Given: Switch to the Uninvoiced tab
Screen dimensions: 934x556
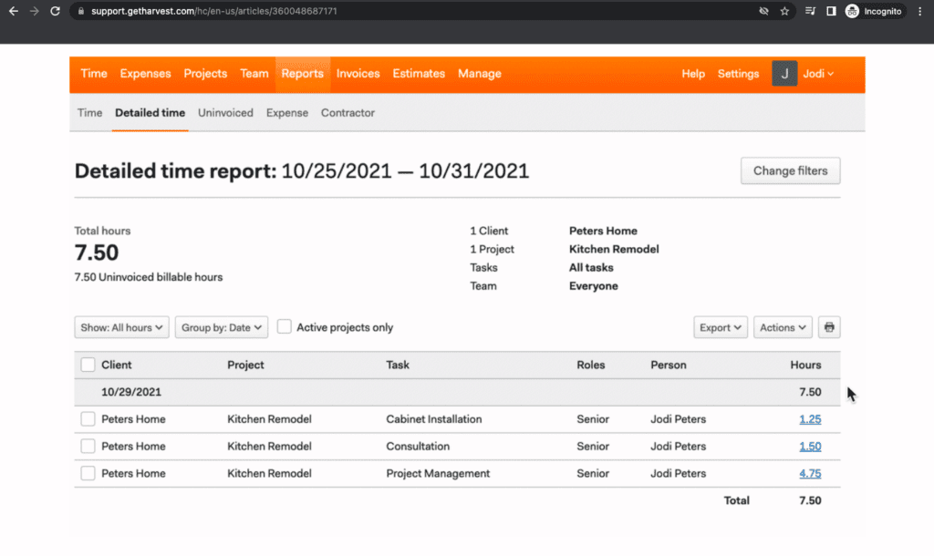Looking at the screenshot, I should 225,113.
